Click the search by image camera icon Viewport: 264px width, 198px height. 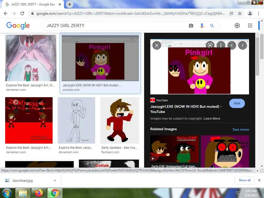pyautogui.click(x=191, y=26)
